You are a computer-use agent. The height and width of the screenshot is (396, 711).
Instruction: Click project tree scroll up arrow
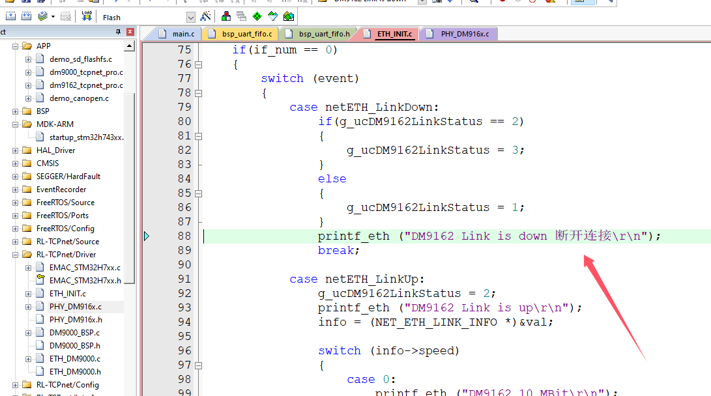pos(130,46)
